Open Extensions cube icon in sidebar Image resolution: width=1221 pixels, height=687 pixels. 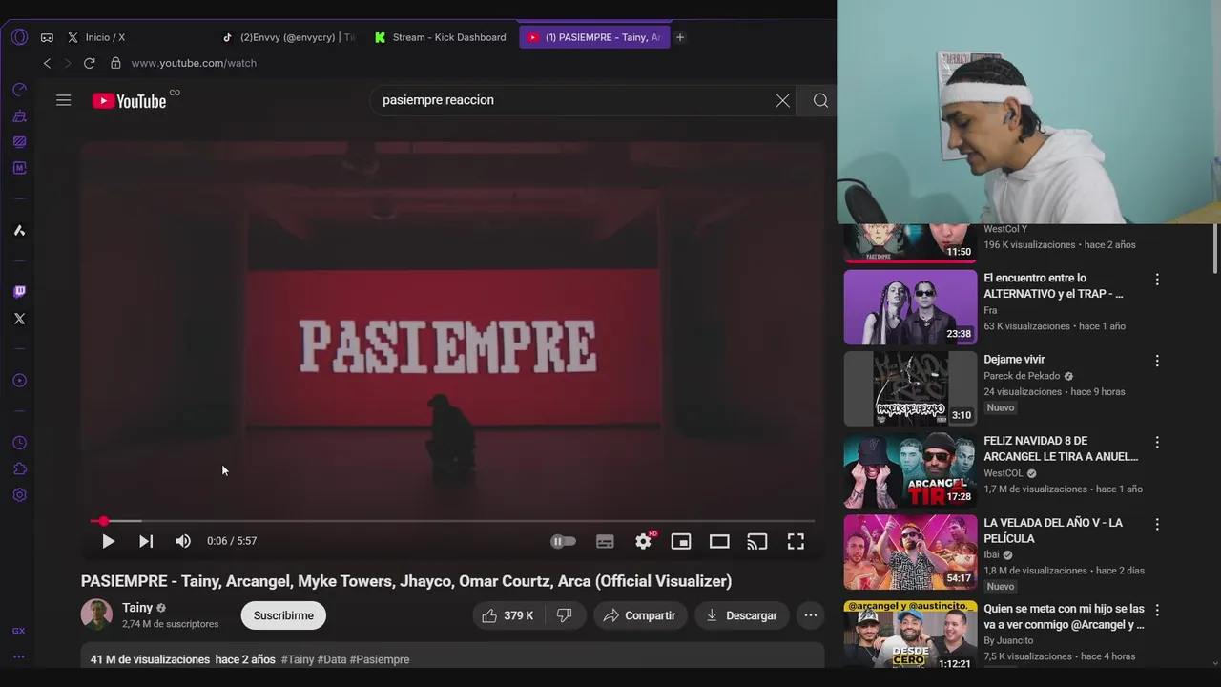pos(19,468)
